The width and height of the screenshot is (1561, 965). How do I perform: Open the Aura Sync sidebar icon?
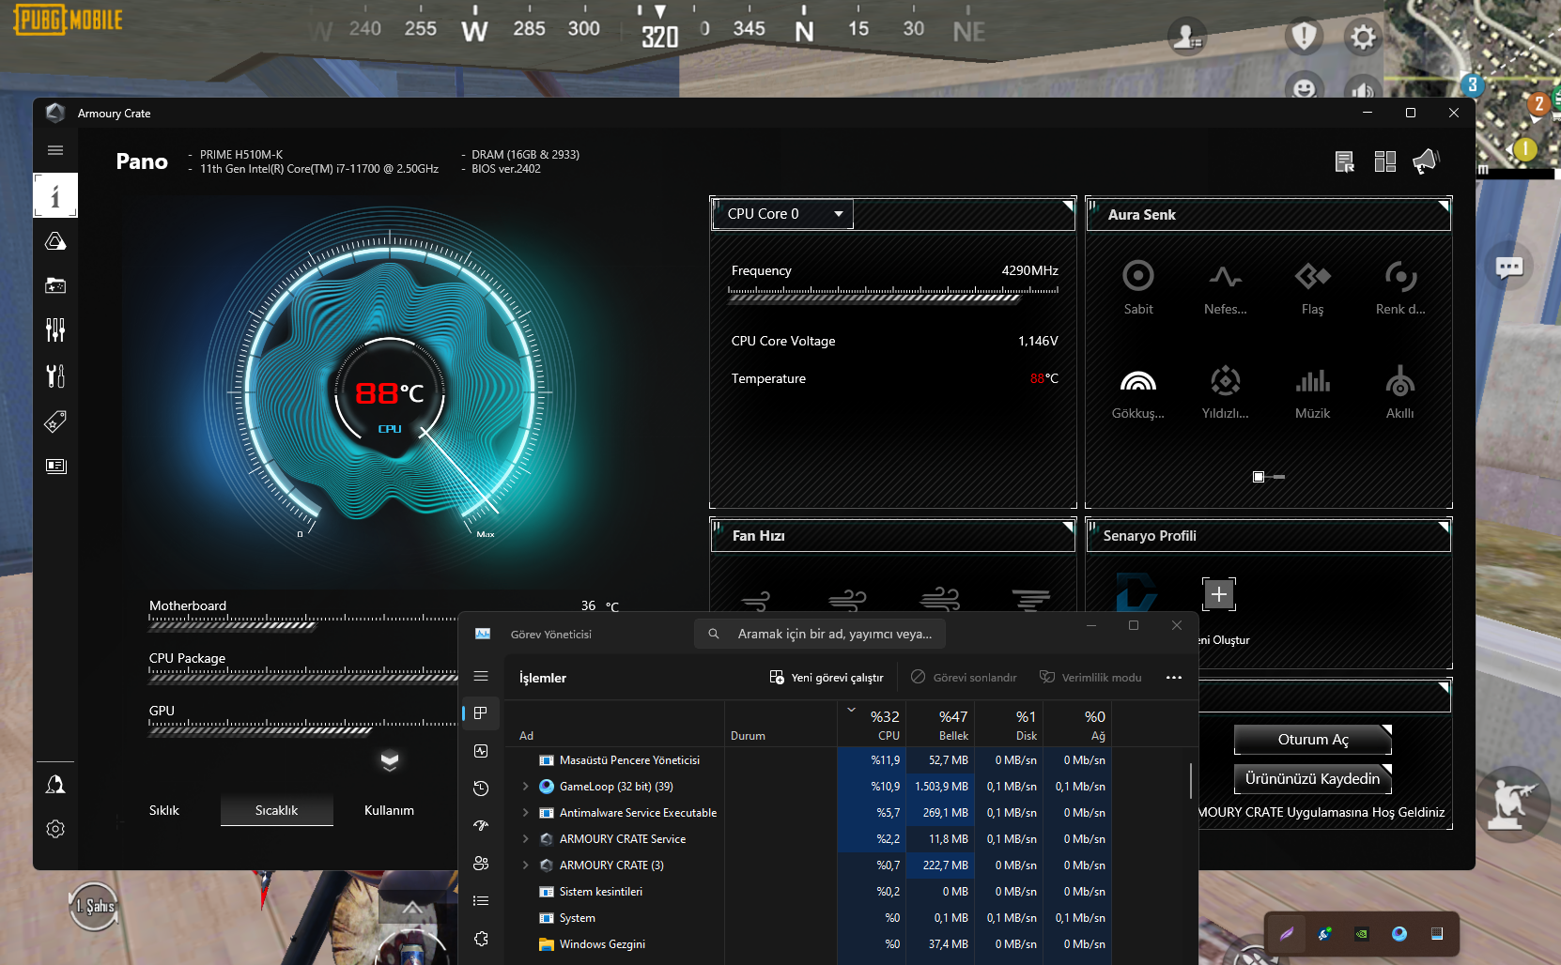[55, 242]
